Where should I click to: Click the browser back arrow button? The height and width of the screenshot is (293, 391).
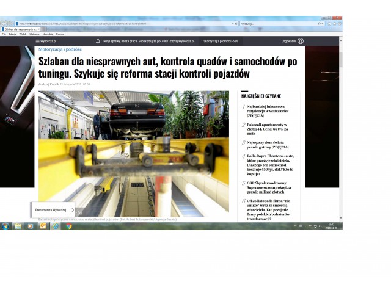tap(4, 23)
